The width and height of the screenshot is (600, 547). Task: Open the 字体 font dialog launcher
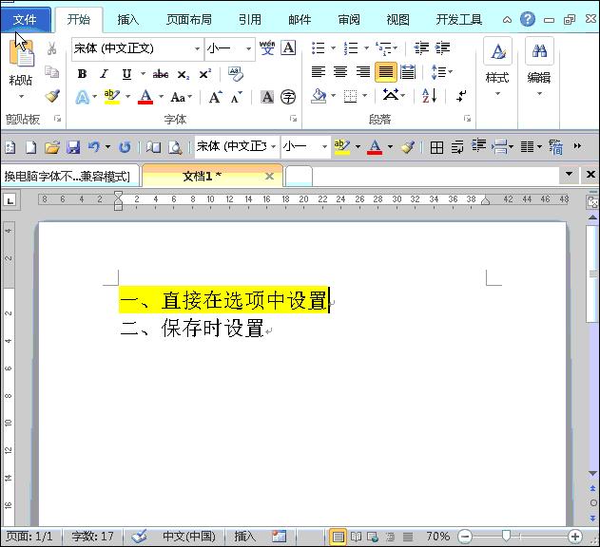pyautogui.click(x=294, y=119)
